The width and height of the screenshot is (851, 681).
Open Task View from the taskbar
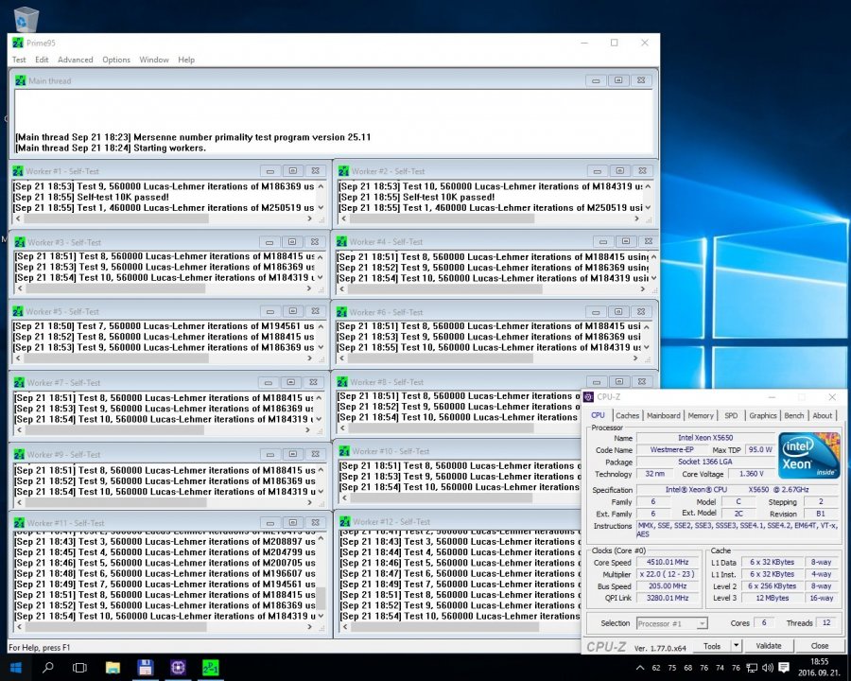pyautogui.click(x=79, y=668)
